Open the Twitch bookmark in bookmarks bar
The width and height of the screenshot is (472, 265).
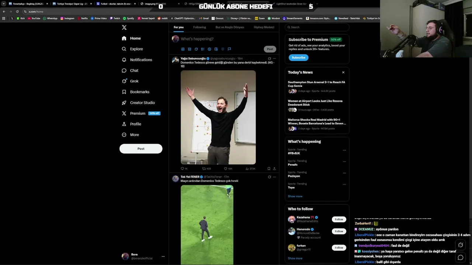115,18
